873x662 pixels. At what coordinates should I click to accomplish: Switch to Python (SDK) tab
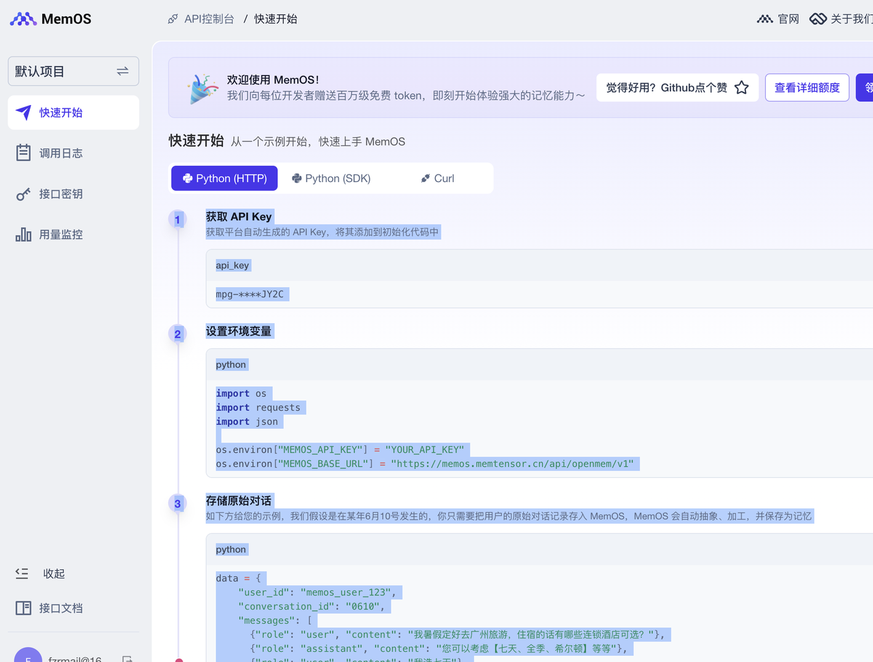point(331,178)
